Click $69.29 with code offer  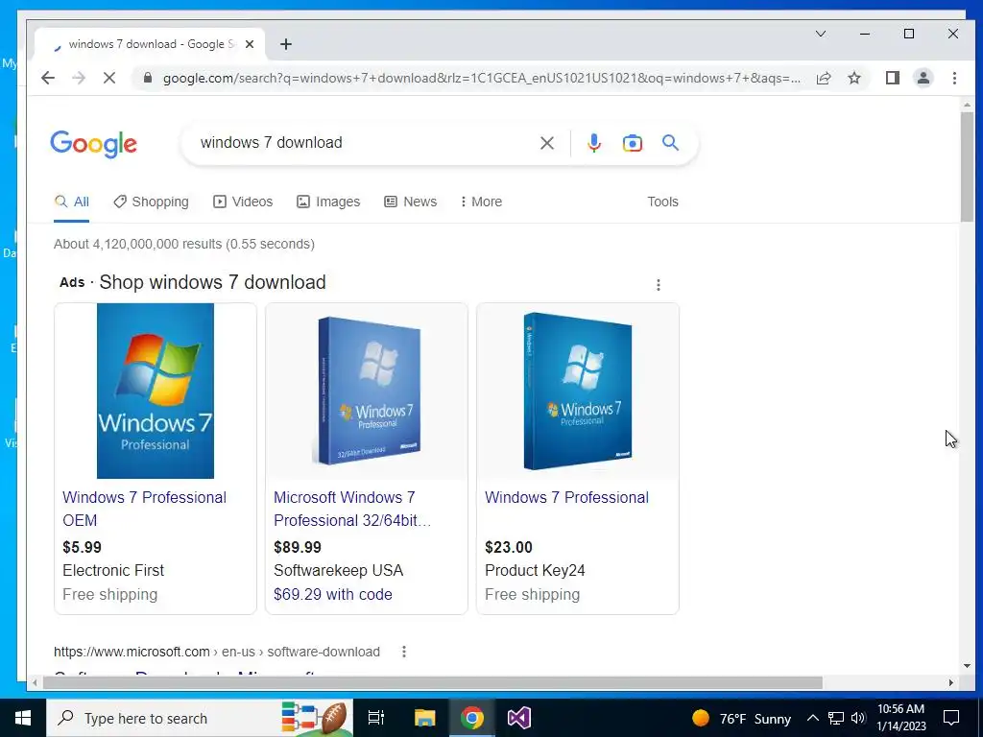click(x=333, y=595)
